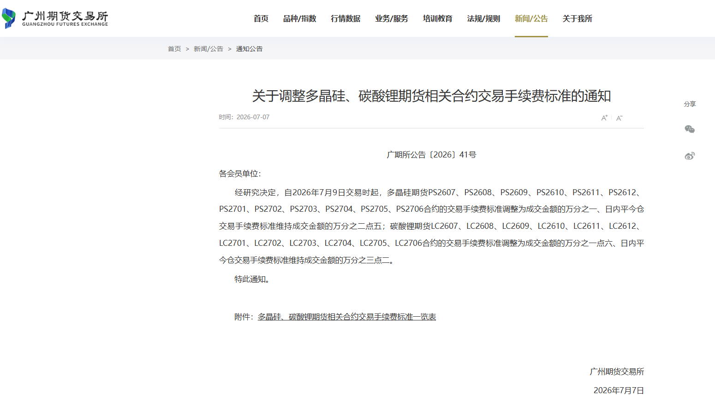Image resolution: width=715 pixels, height=395 pixels.
Task: Go to 通知公告 in breadcrumb
Action: coord(249,49)
